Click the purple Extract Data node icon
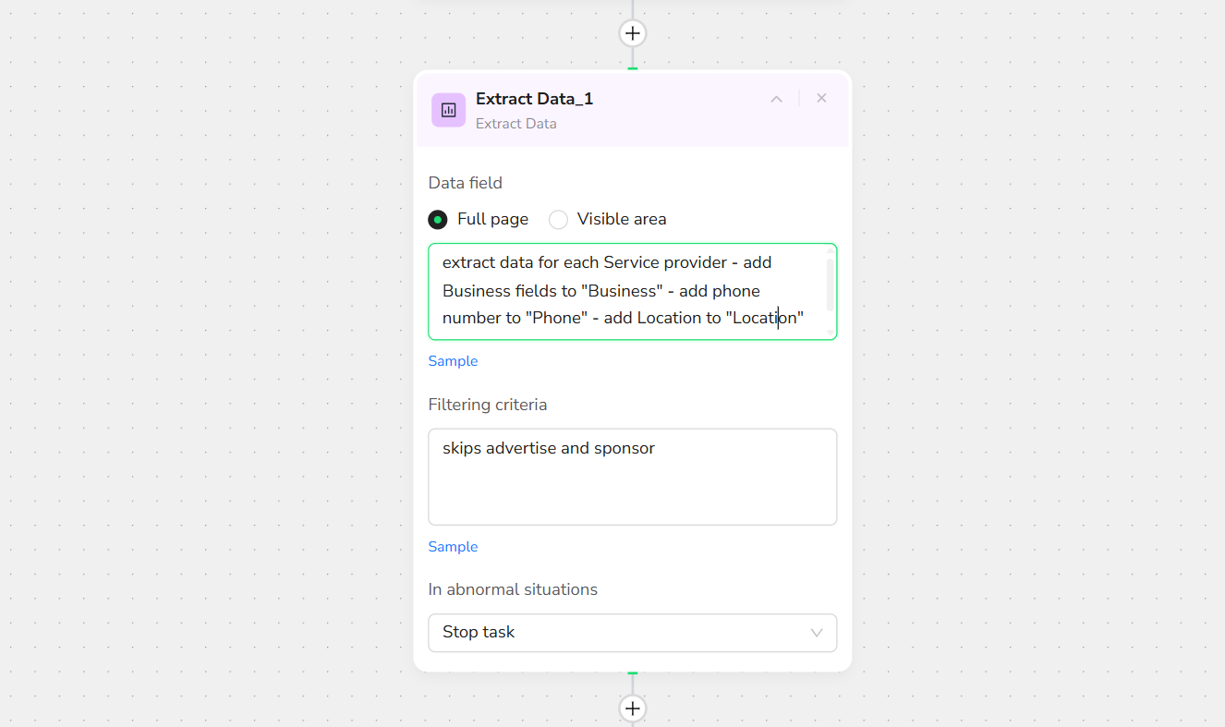Image resolution: width=1225 pixels, height=727 pixels. point(448,110)
